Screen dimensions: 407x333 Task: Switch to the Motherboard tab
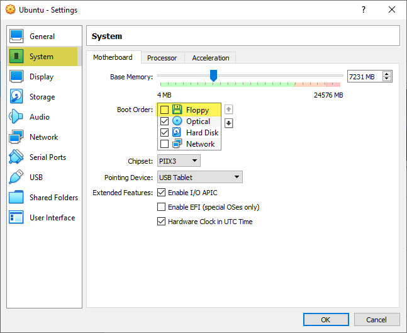pos(113,57)
